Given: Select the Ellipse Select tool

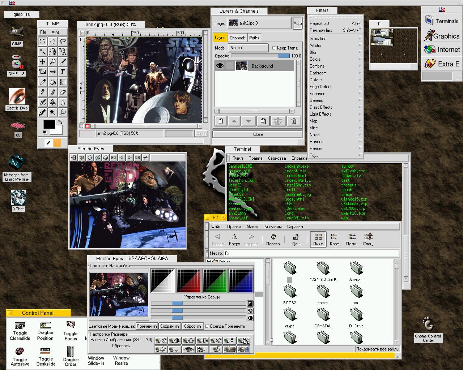Looking at the screenshot, I should click(53, 42).
